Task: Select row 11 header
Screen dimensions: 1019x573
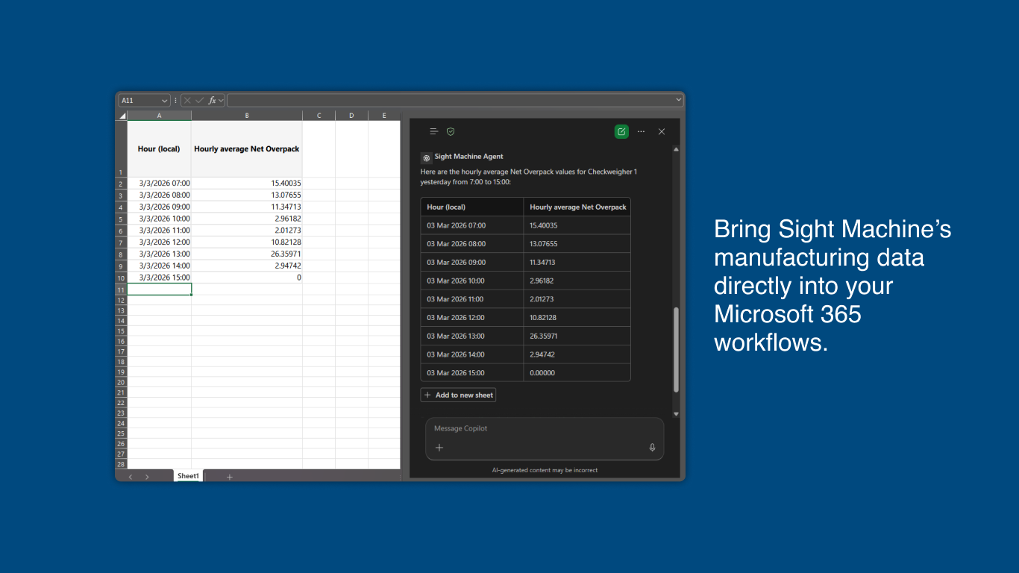Action: 121,289
